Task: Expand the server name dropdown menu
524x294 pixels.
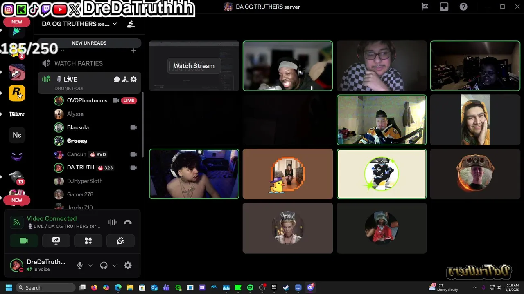Action: click(x=115, y=24)
